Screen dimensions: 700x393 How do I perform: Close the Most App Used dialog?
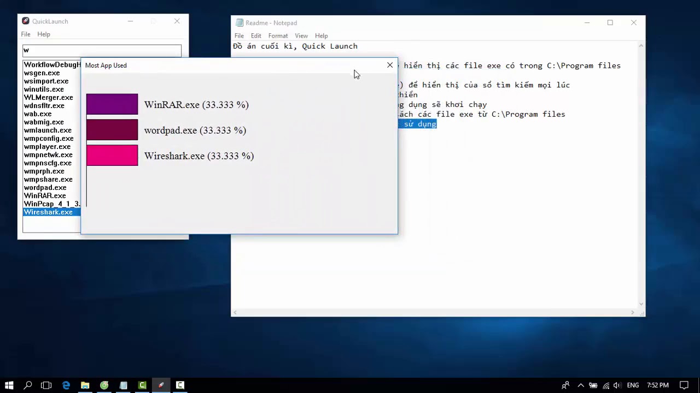point(390,65)
